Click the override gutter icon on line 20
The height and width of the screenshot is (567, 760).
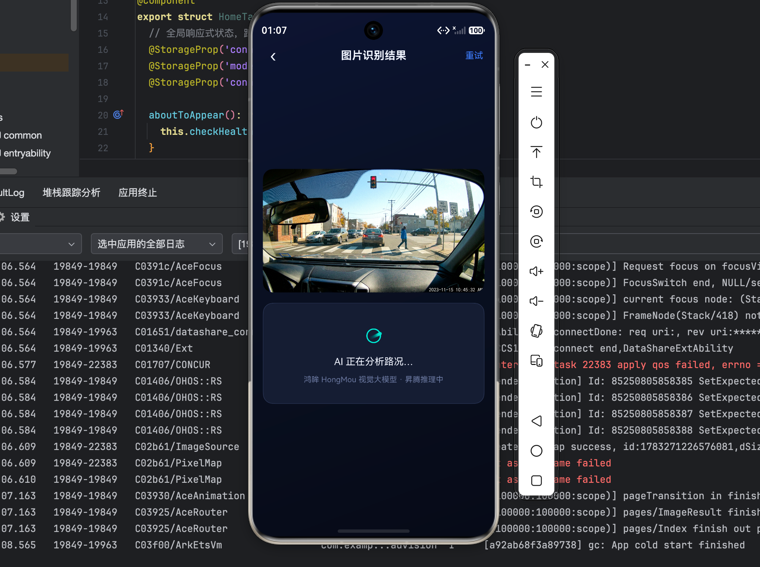tap(118, 114)
